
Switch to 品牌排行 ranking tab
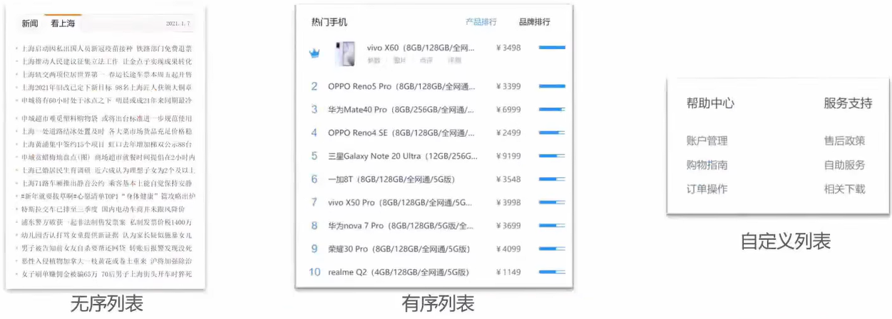535,22
